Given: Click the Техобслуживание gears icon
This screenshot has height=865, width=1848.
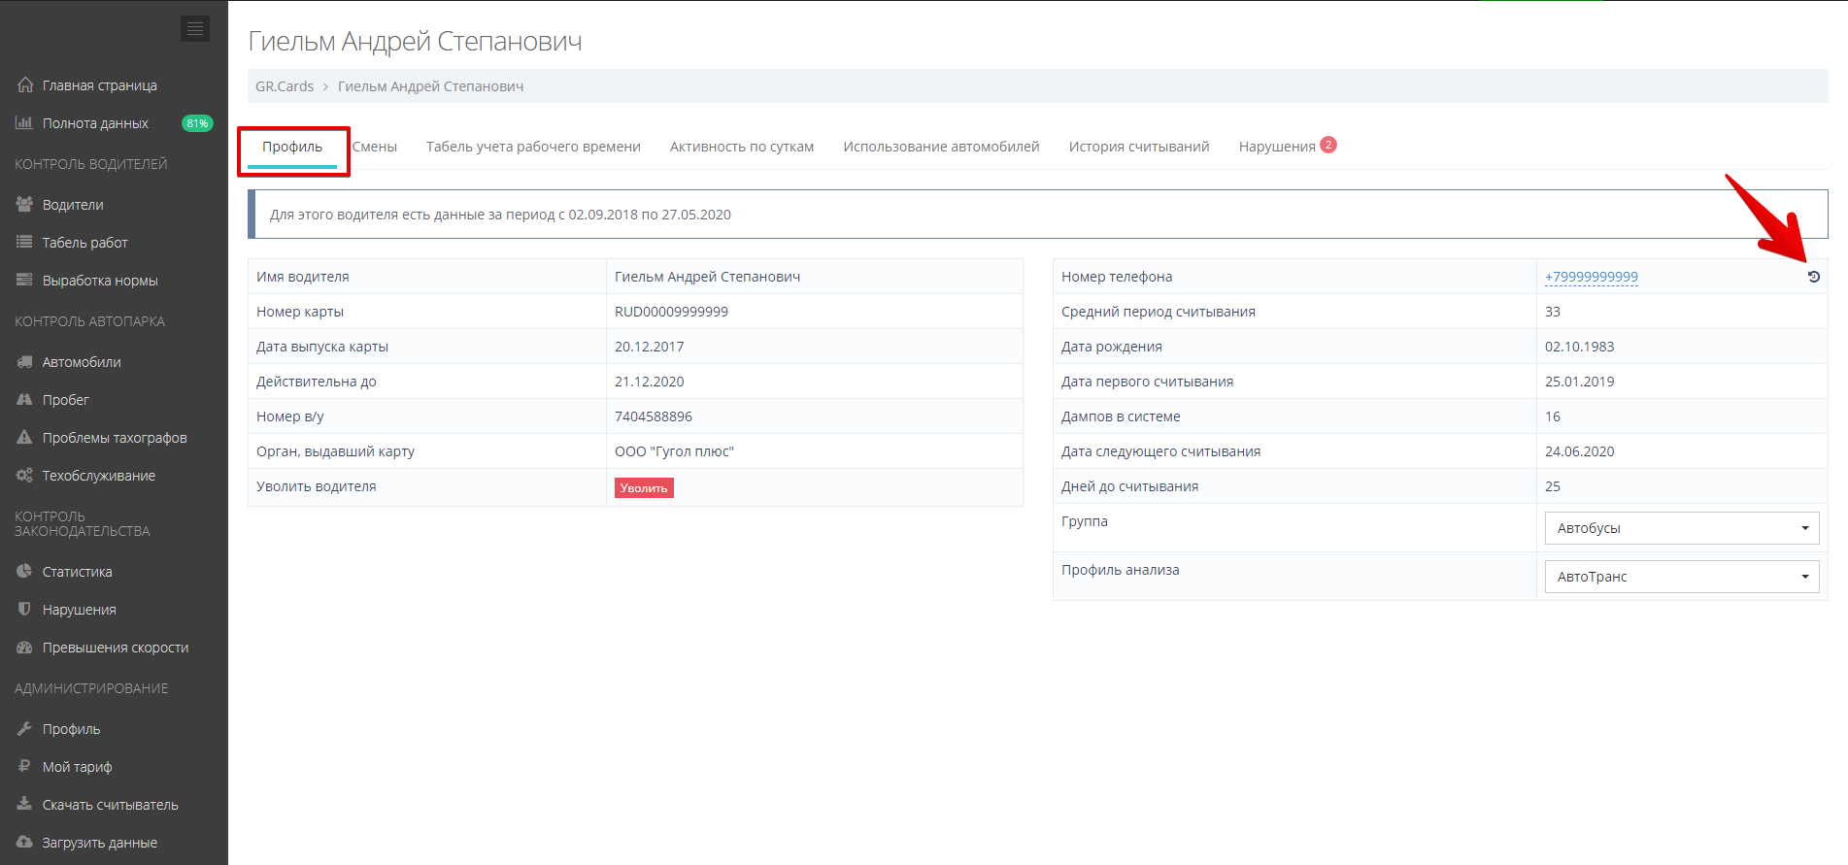Looking at the screenshot, I should 25,476.
